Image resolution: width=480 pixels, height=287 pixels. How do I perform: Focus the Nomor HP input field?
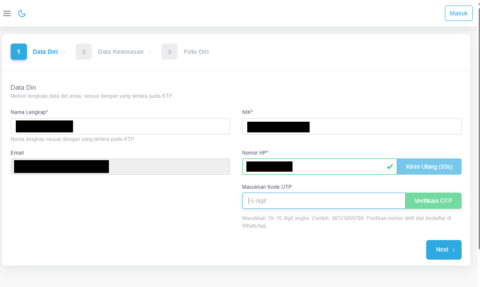(319, 167)
